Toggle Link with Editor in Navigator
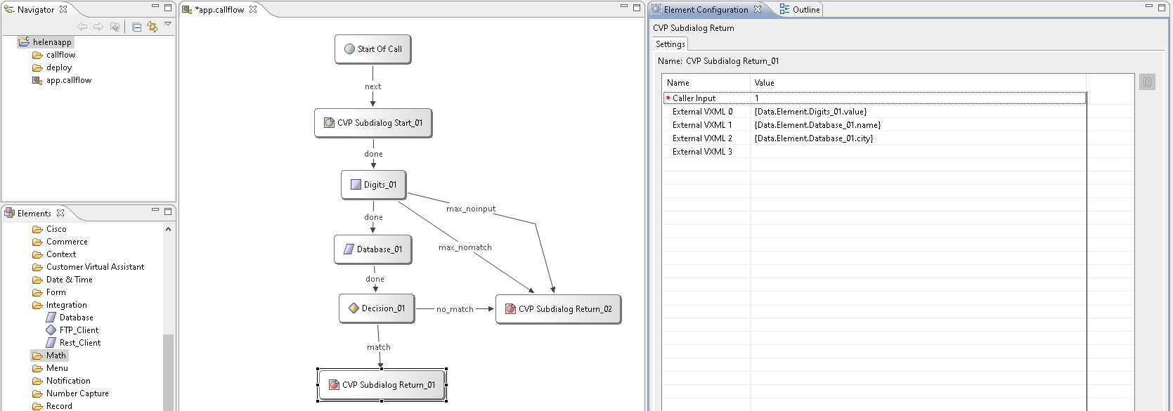This screenshot has height=411, width=1173. click(153, 27)
